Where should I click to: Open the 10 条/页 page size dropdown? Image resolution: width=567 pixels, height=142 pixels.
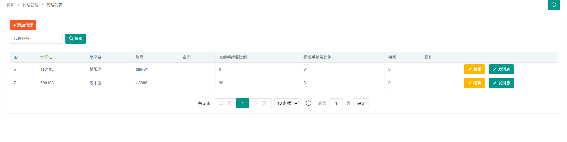[x=287, y=103]
